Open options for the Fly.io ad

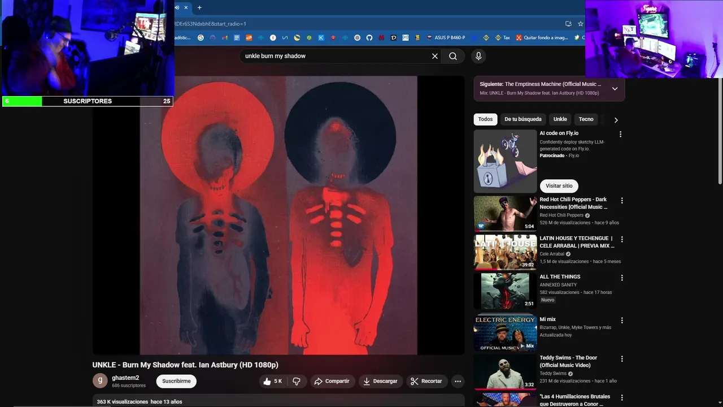pos(620,135)
